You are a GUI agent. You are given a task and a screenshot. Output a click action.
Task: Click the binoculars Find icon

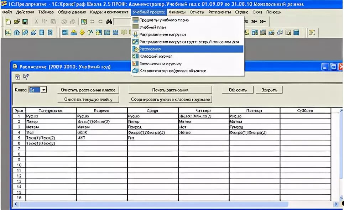coord(109,21)
